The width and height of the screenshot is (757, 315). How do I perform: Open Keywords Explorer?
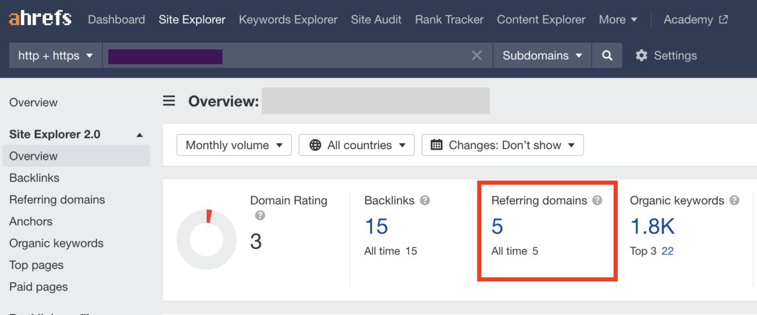[x=288, y=20]
